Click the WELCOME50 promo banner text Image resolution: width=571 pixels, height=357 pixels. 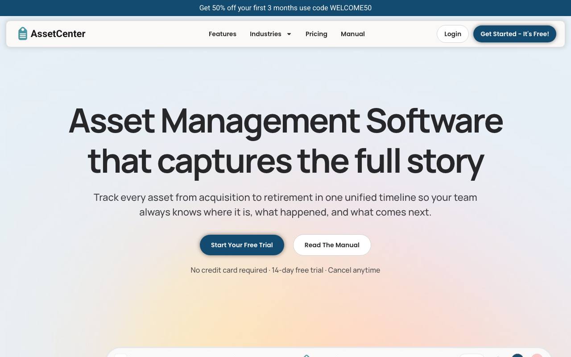pos(285,8)
